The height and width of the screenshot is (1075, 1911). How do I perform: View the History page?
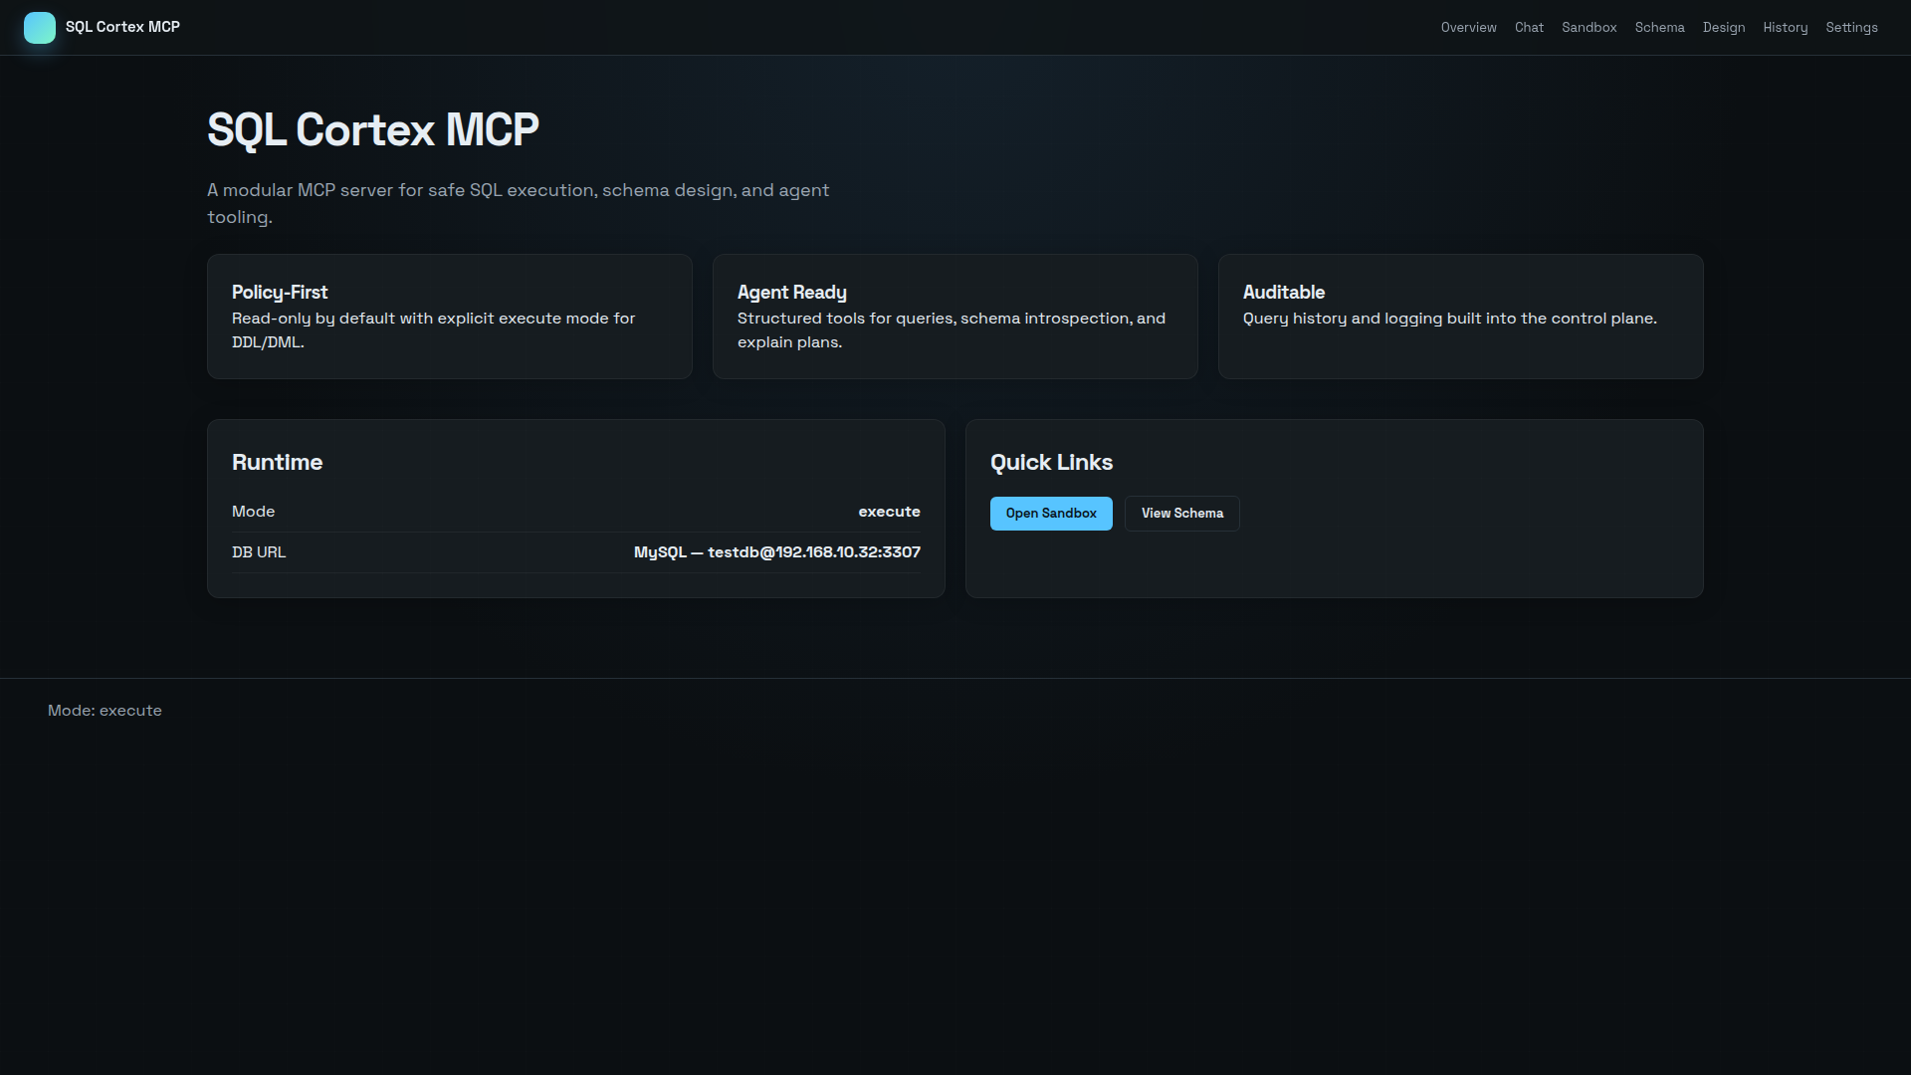[1785, 28]
